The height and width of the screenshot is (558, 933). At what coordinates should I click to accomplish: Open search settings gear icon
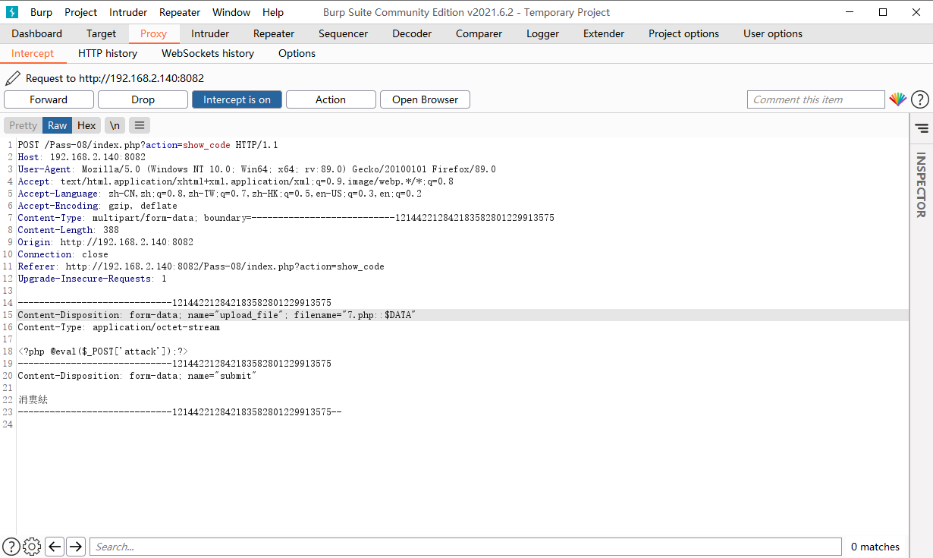(x=32, y=546)
